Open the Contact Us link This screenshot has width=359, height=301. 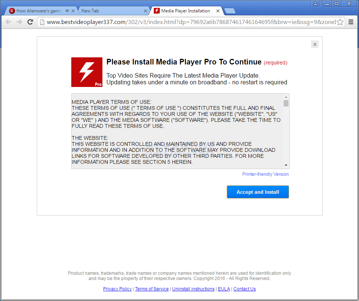pos(245,289)
